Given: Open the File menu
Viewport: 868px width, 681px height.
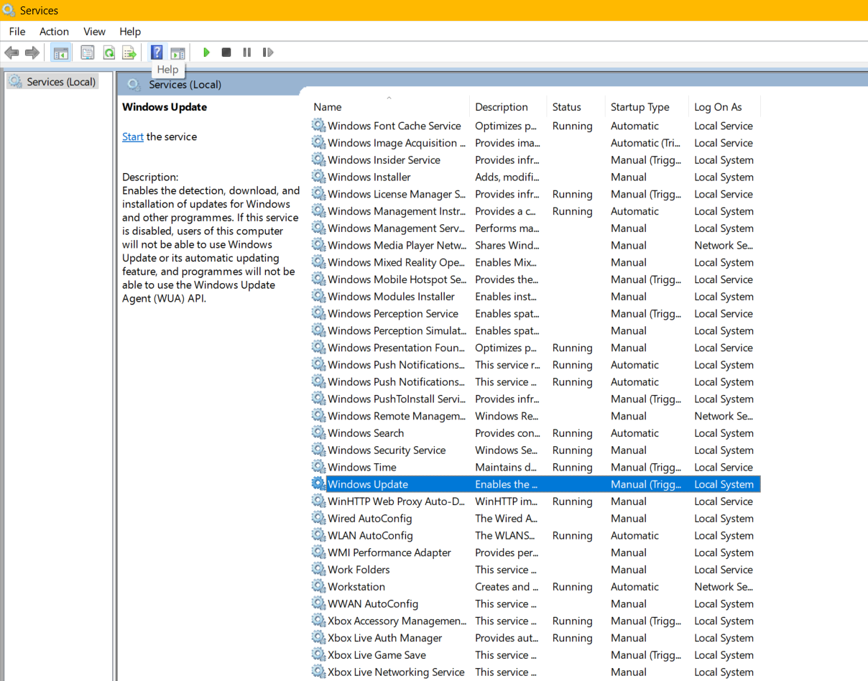Looking at the screenshot, I should click(17, 32).
